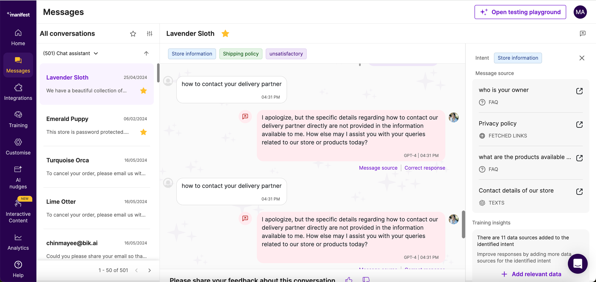Go to the next page of conversations
The height and width of the screenshot is (282, 596).
tap(149, 270)
